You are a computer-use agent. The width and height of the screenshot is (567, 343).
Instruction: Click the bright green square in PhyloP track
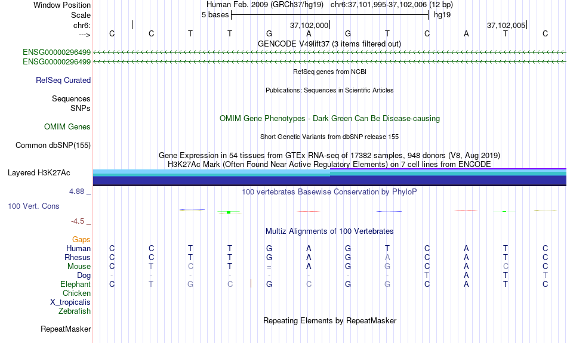pyautogui.click(x=229, y=212)
